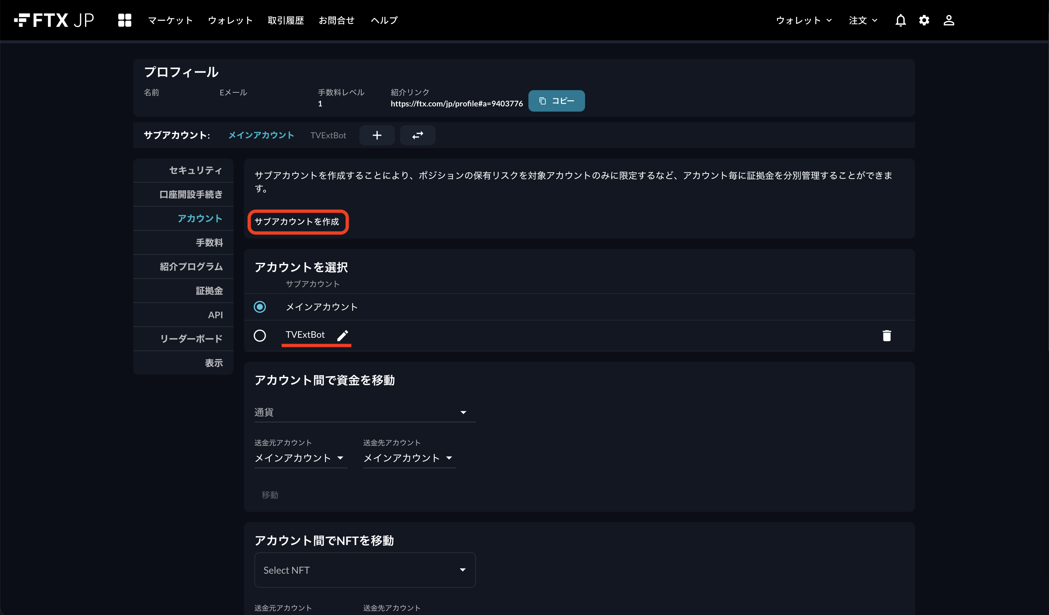The image size is (1049, 615).
Task: Open the apps grid icon in header
Action: (x=124, y=20)
